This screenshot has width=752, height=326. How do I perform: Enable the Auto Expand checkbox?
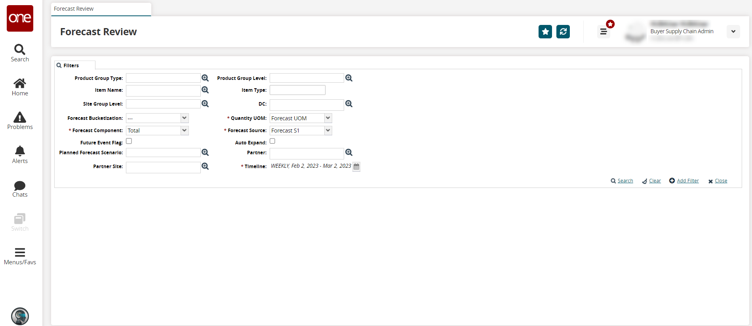(x=272, y=141)
